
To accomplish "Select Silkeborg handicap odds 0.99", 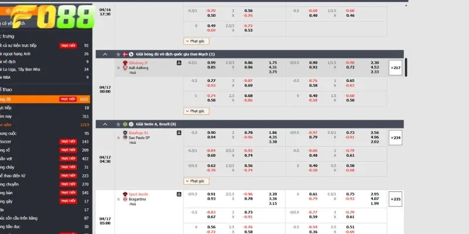I will coord(211,63).
